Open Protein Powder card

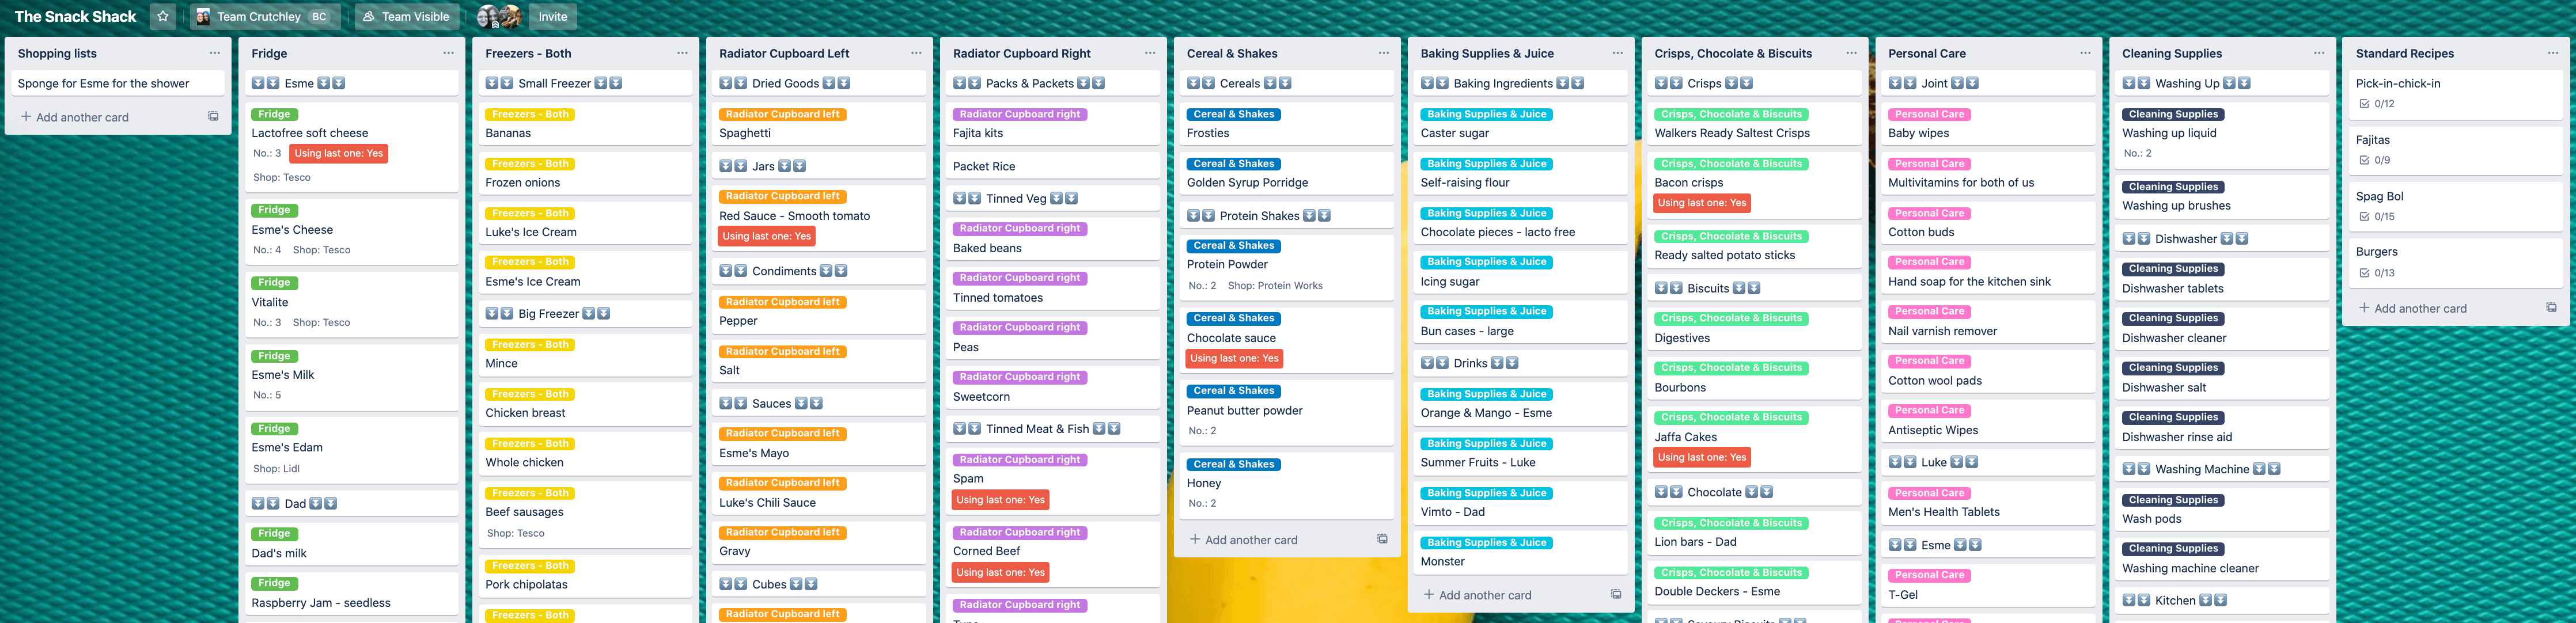point(1287,266)
